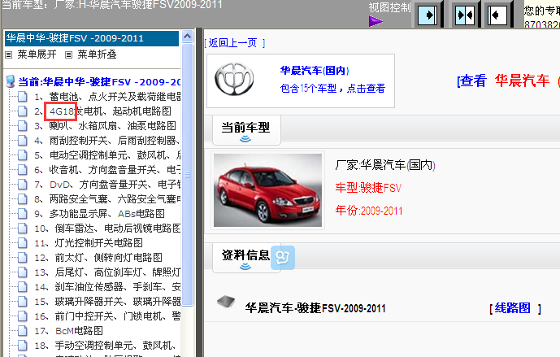Click the Brilliance brand logo image
The image size is (560, 357).
tap(234, 80)
